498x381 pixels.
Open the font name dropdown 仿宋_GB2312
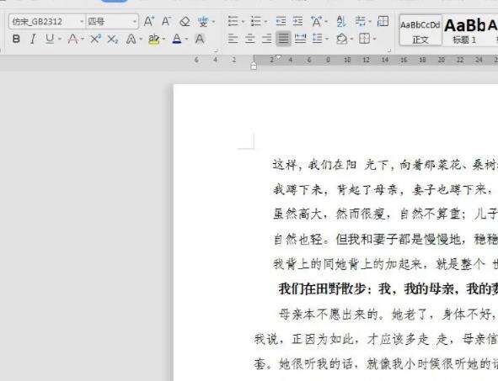coord(47,22)
